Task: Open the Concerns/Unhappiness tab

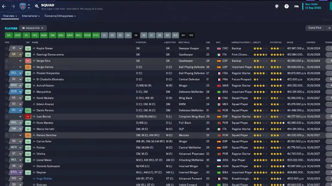Action: (60, 16)
